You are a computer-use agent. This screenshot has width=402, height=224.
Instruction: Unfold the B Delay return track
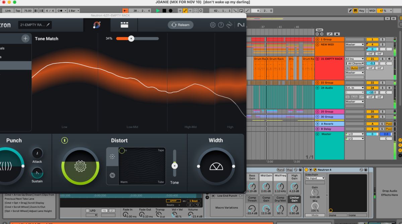[318, 129]
